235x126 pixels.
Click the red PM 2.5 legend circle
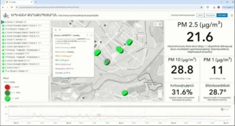pos(7,87)
